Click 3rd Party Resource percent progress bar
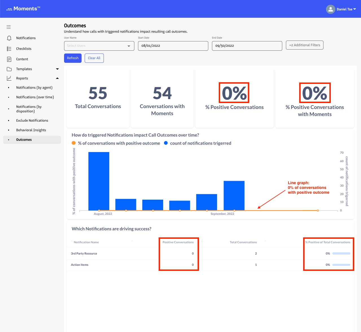The height and width of the screenshot is (332, 361). [341, 253]
